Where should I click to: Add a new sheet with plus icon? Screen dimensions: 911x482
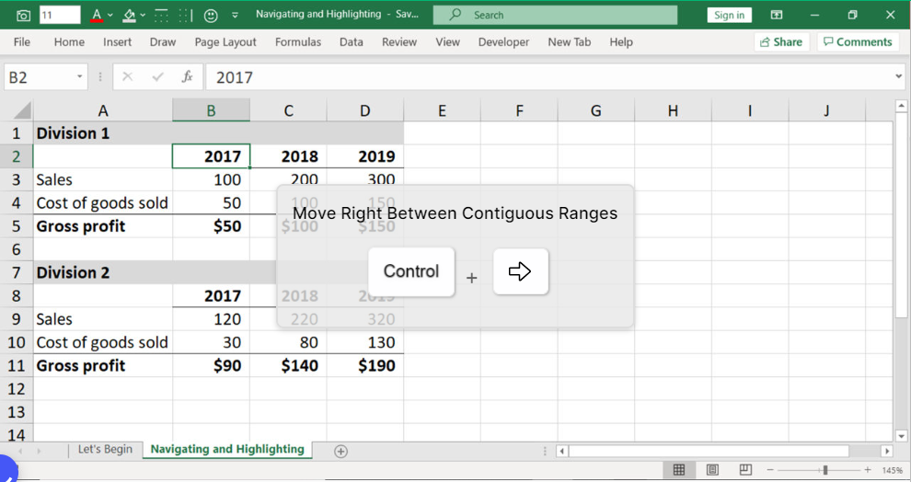[341, 452]
